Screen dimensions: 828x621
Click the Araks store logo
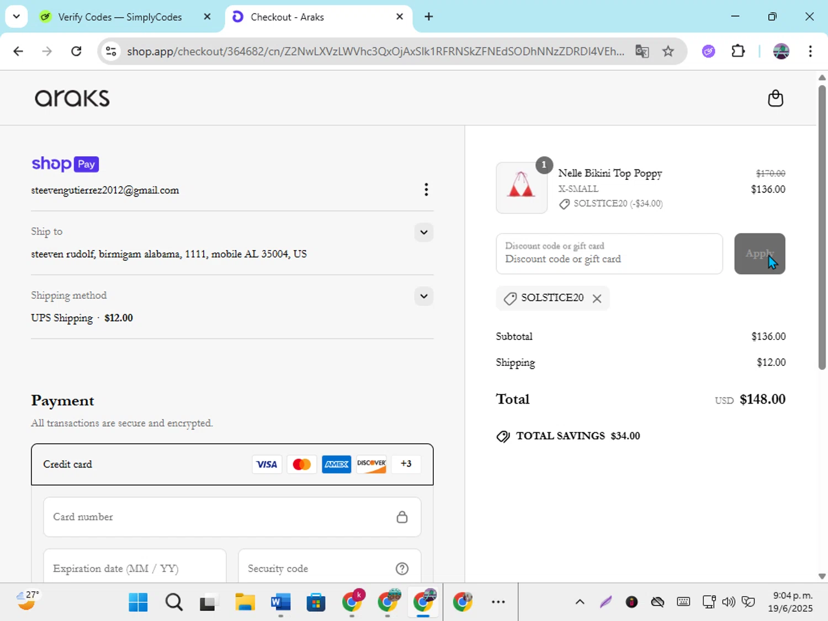point(72,98)
